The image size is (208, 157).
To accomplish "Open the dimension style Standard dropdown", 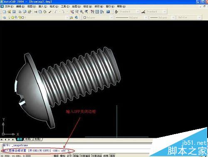I will (x=165, y=12).
